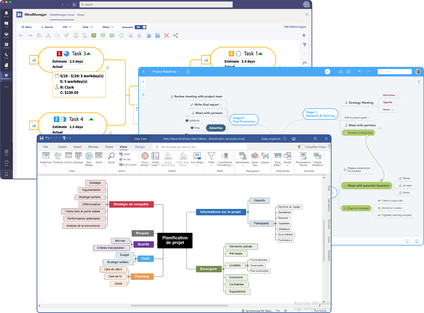The image size is (424, 313).
Task: Open the Conditional Formatting dropdown
Action: (x=225, y=159)
